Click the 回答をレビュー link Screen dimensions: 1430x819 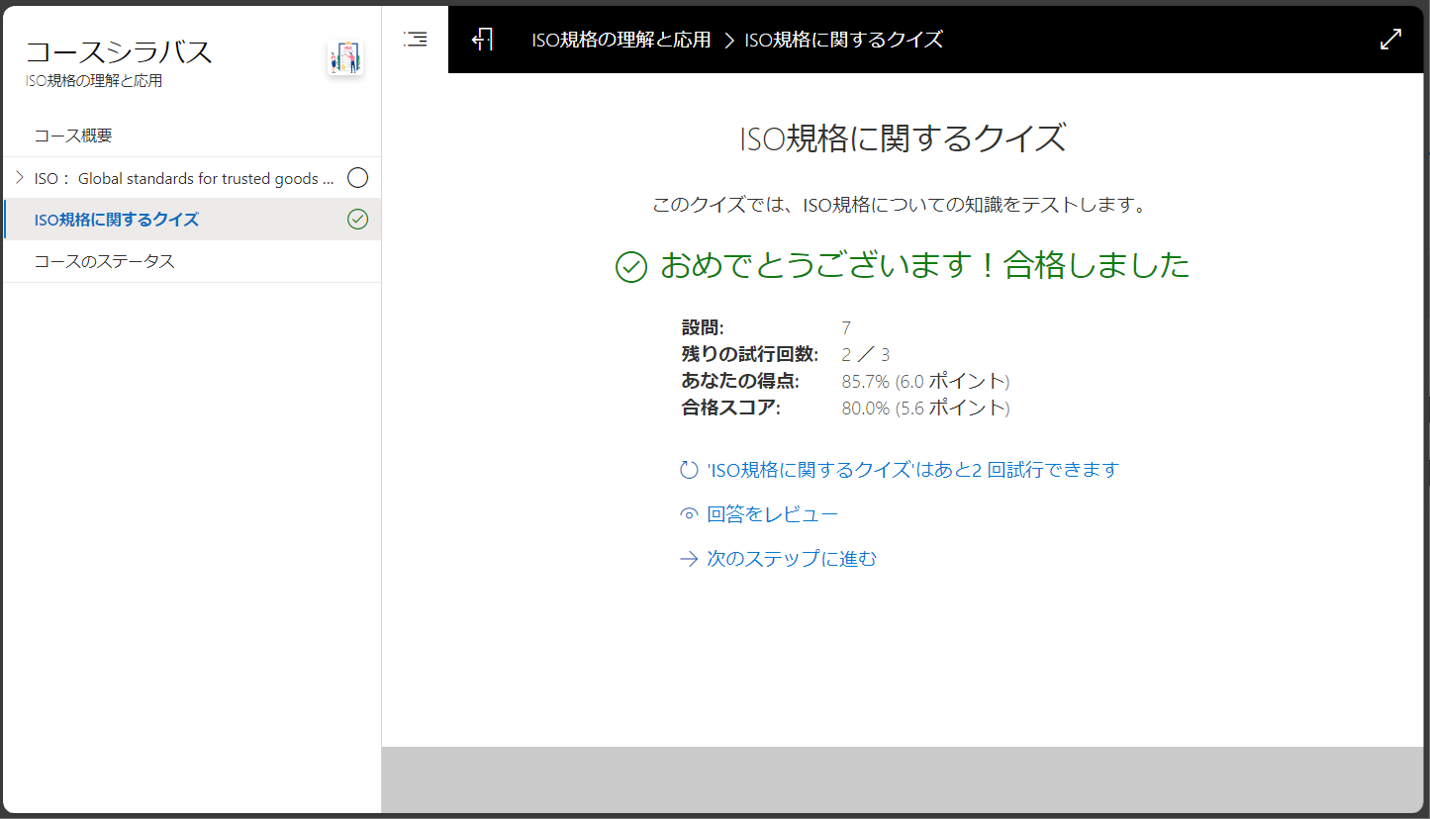[x=772, y=514]
